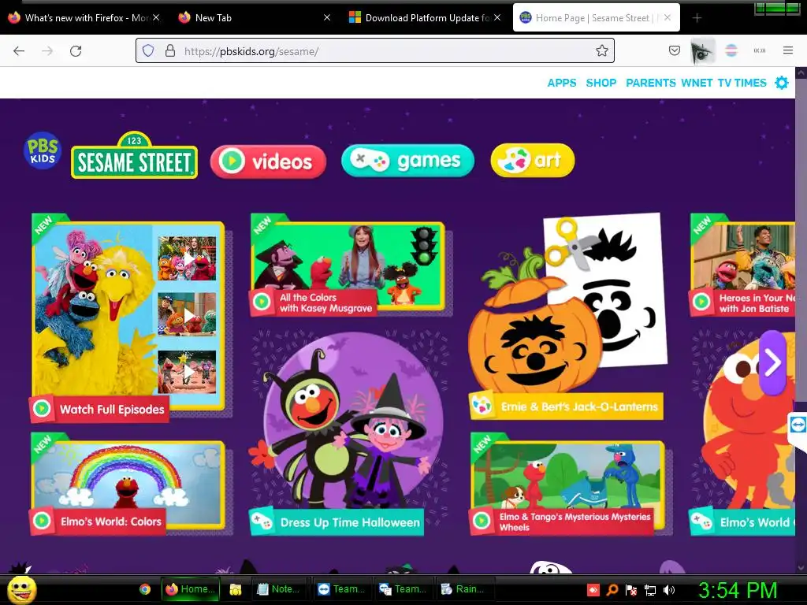Reload the page with the refresh icon
The image size is (807, 605).
tap(76, 51)
